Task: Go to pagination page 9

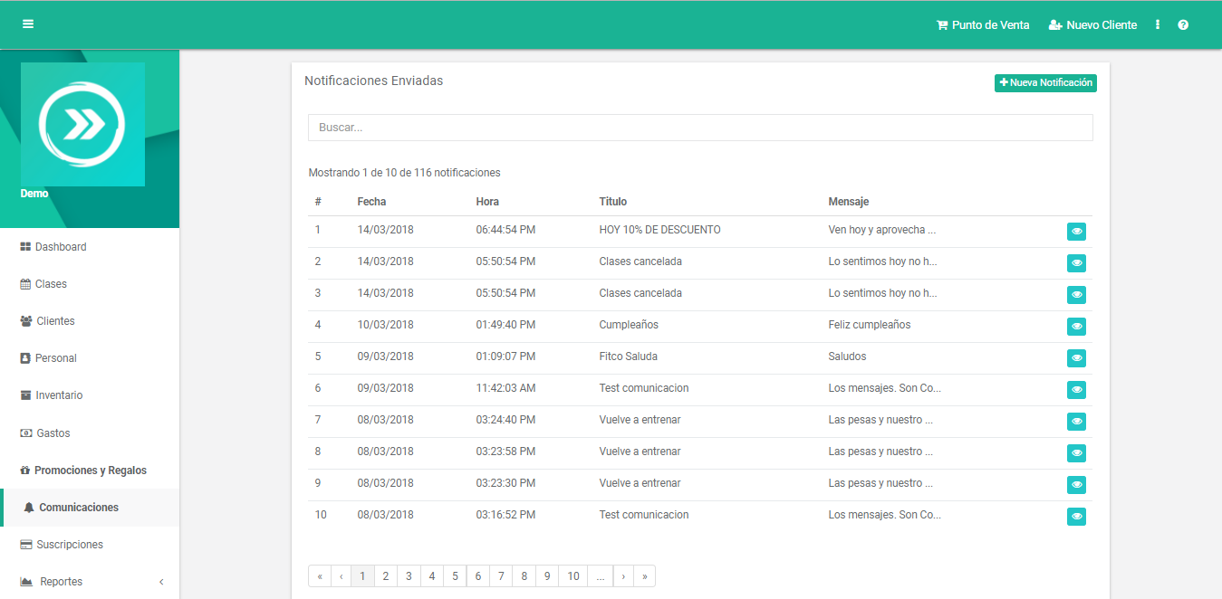Action: [x=547, y=576]
